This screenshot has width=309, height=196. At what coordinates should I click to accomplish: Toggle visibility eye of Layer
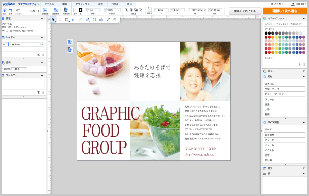pyautogui.click(x=4, y=44)
